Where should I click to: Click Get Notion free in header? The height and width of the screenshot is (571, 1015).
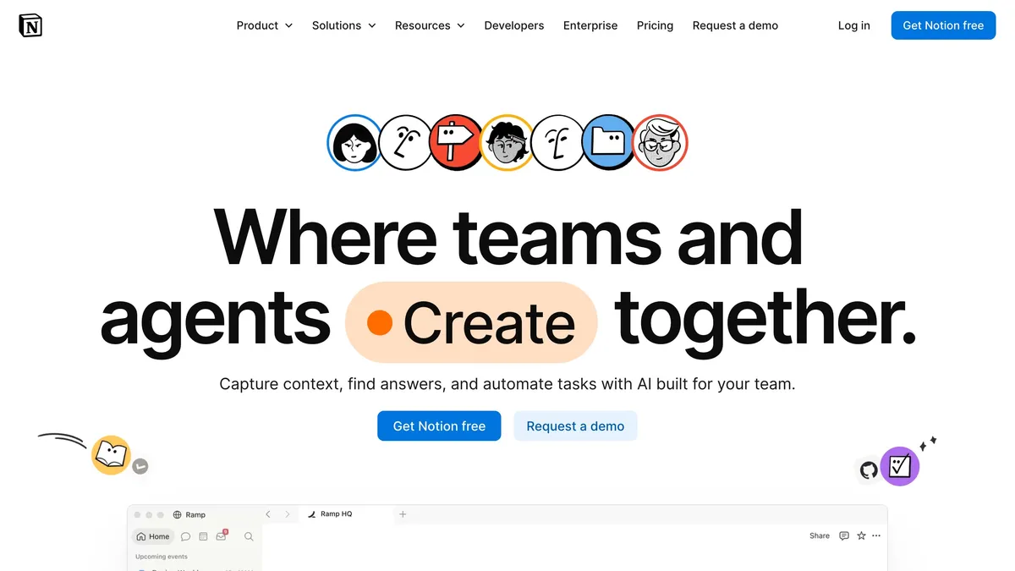click(943, 25)
